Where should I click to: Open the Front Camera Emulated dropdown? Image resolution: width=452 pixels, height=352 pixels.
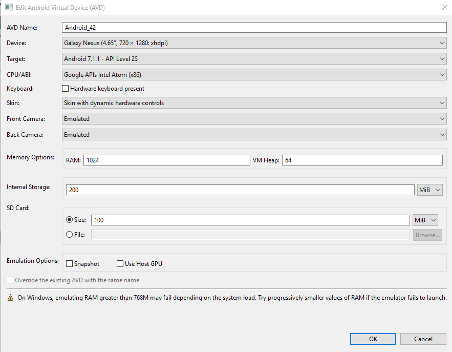click(254, 119)
